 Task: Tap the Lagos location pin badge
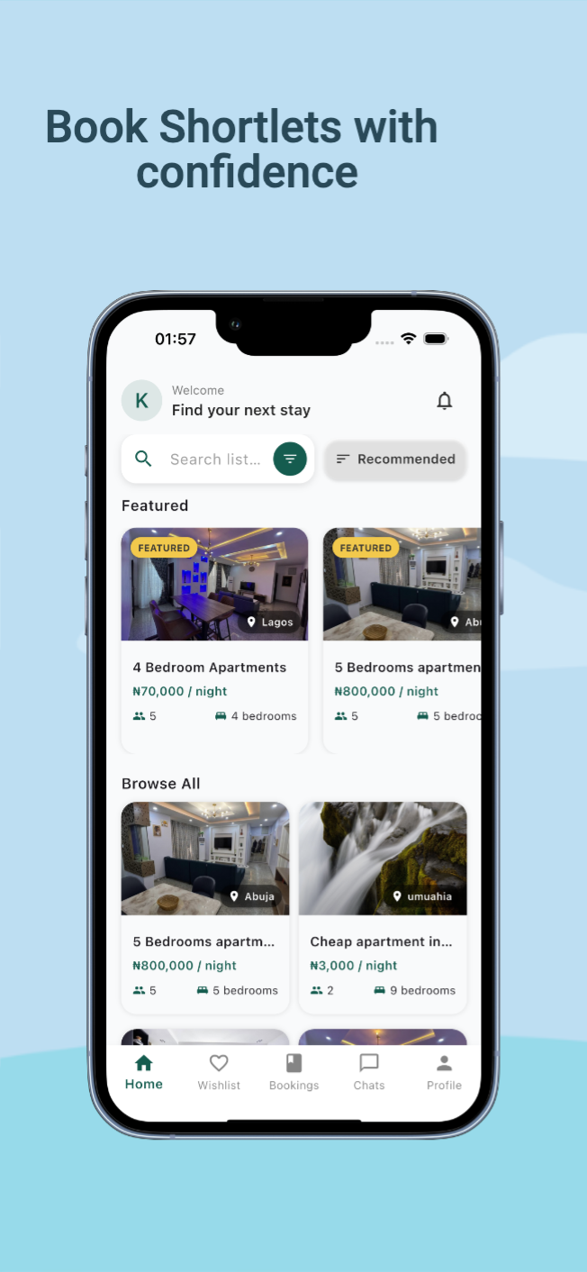[270, 622]
